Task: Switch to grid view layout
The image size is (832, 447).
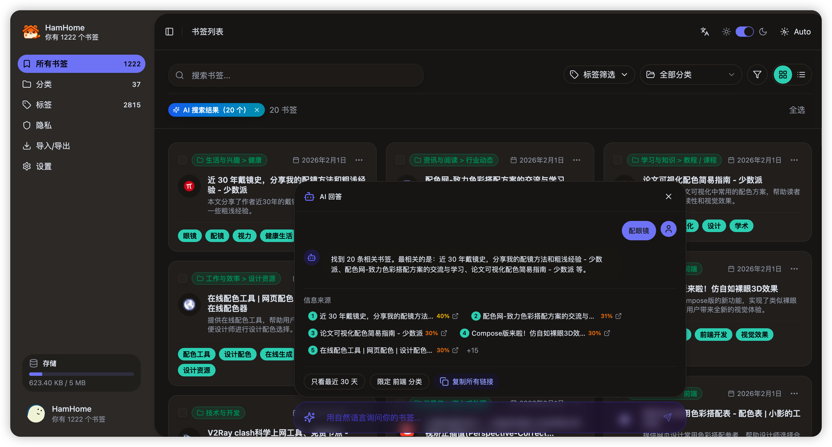Action: 783,75
